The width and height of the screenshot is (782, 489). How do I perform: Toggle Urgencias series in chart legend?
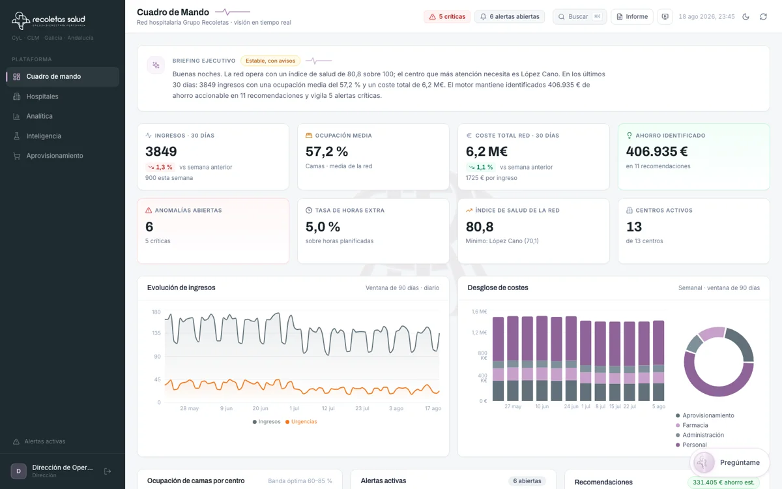click(301, 422)
